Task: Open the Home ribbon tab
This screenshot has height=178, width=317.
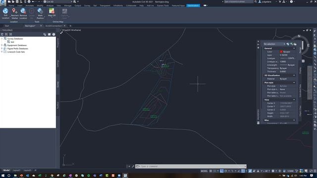Action: pyautogui.click(x=11, y=5)
